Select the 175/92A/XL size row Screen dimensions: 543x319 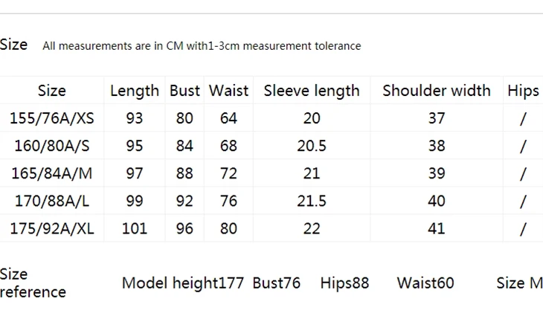[x=271, y=228]
